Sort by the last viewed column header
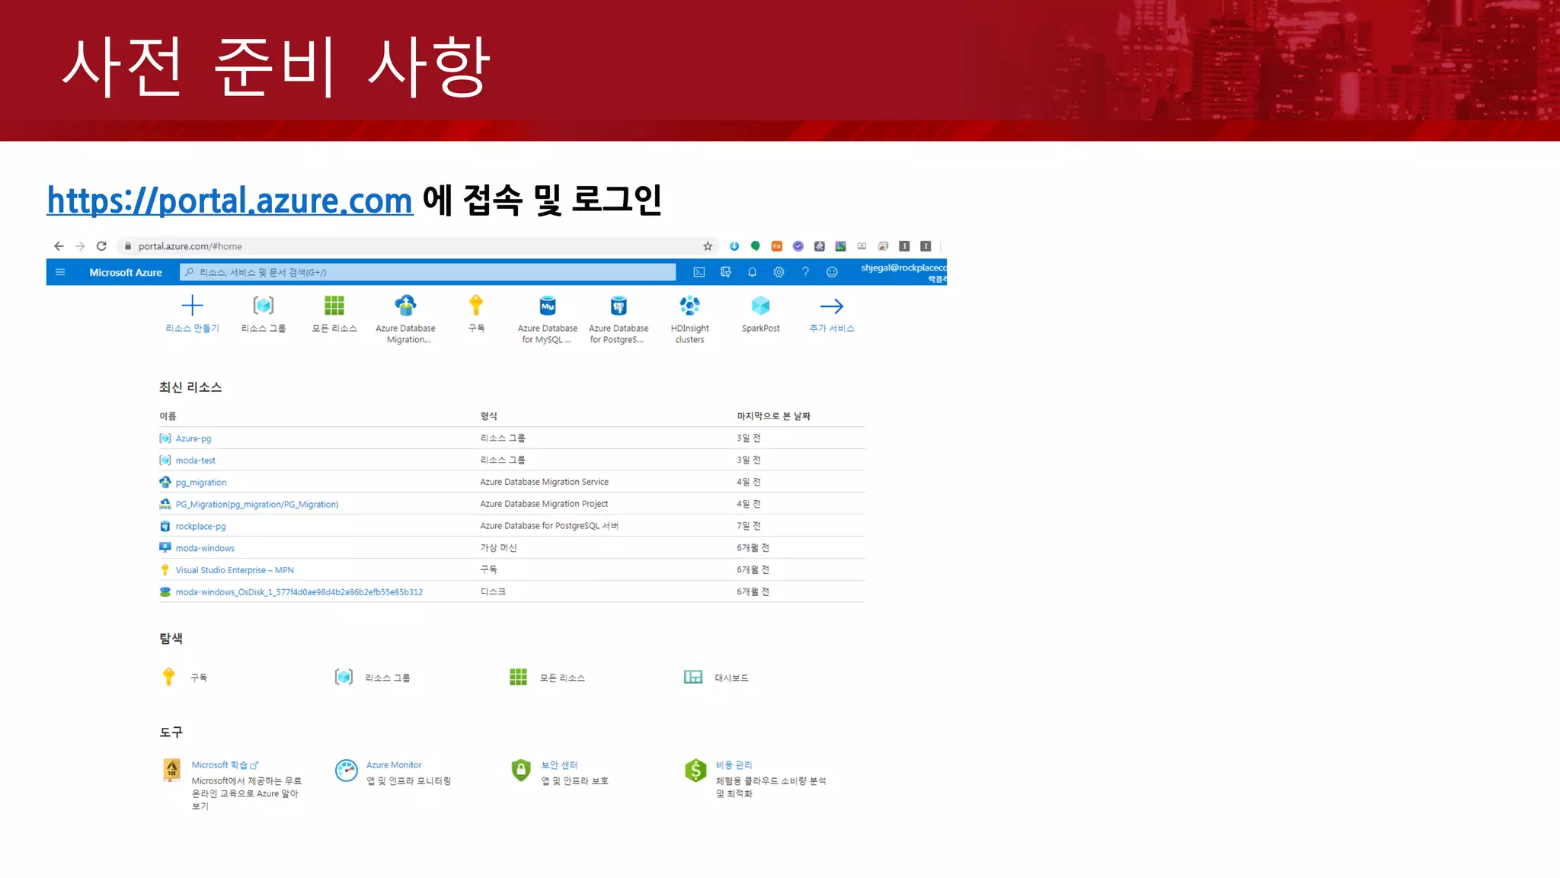The height and width of the screenshot is (878, 1560). (774, 416)
